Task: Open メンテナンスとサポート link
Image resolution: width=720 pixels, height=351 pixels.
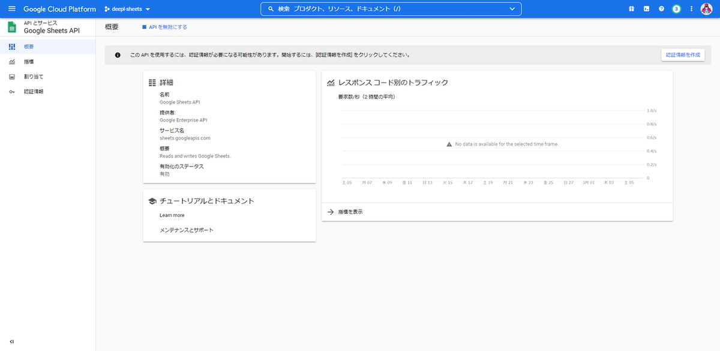Action: pos(187,230)
